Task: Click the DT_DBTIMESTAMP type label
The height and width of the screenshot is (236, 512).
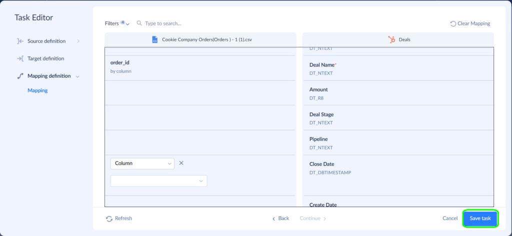Action: click(x=330, y=173)
